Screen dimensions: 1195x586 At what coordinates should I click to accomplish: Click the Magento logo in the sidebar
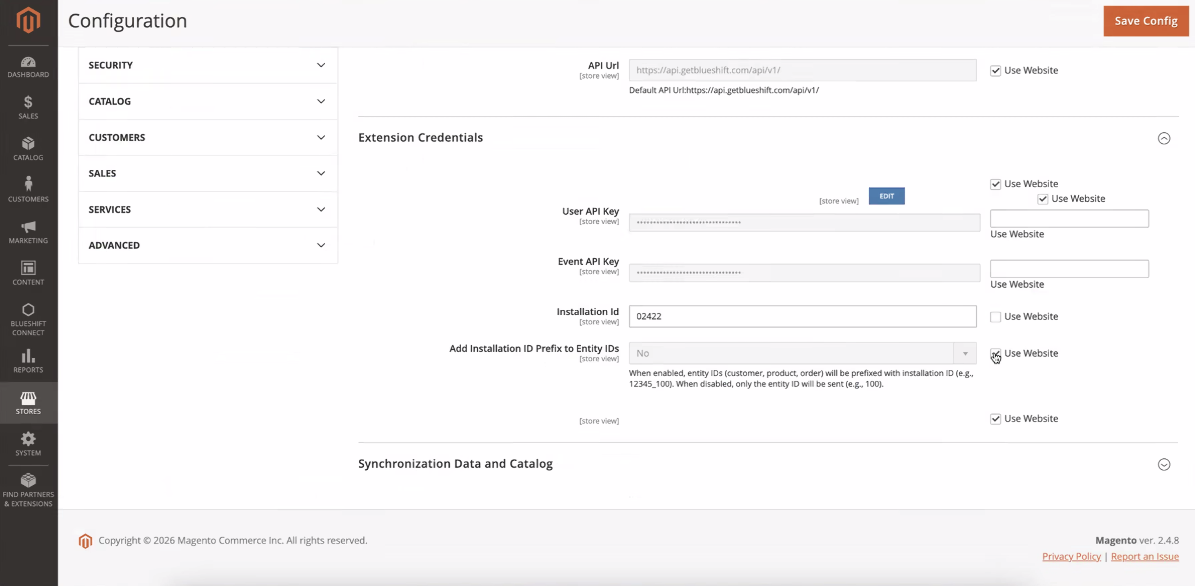click(28, 20)
